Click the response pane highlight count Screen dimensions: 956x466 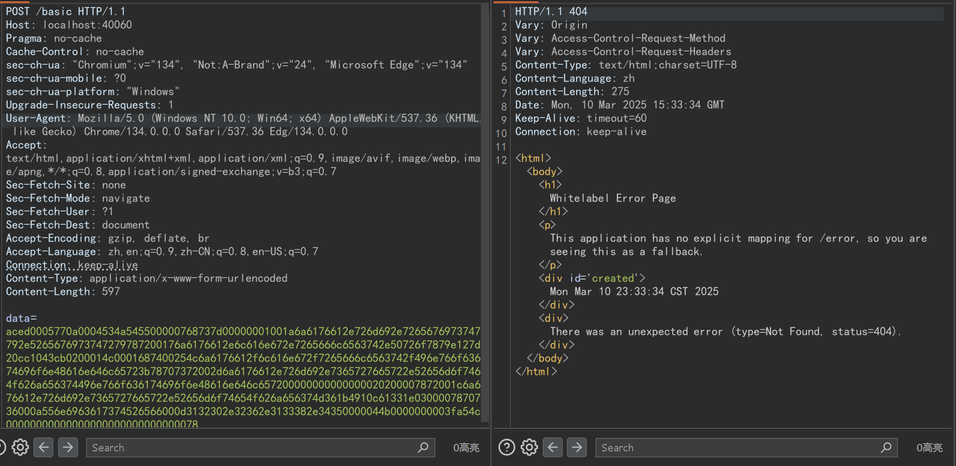click(929, 448)
